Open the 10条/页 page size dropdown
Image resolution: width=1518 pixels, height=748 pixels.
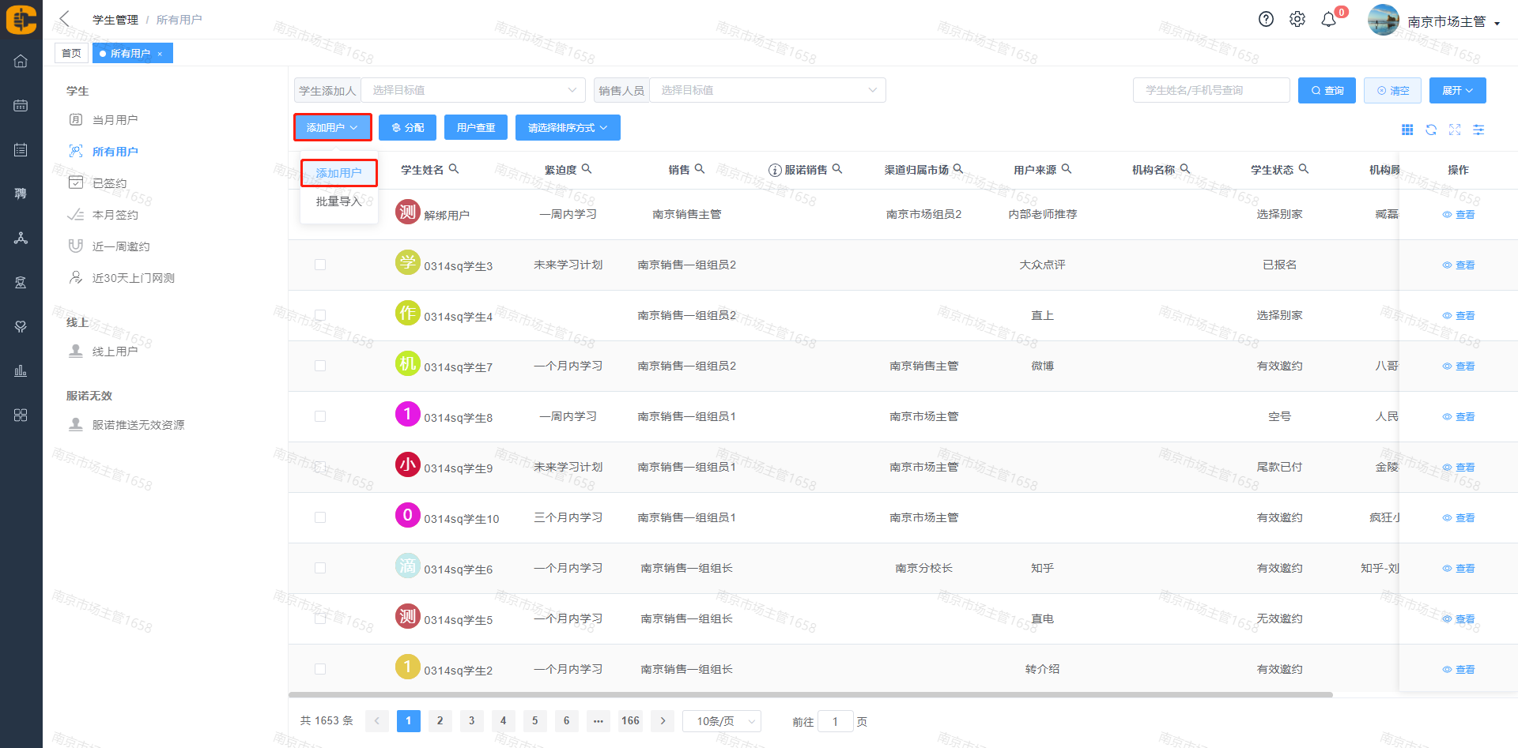(722, 721)
